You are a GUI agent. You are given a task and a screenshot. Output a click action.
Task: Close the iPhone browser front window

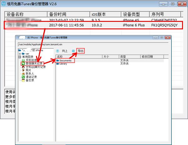(168, 37)
